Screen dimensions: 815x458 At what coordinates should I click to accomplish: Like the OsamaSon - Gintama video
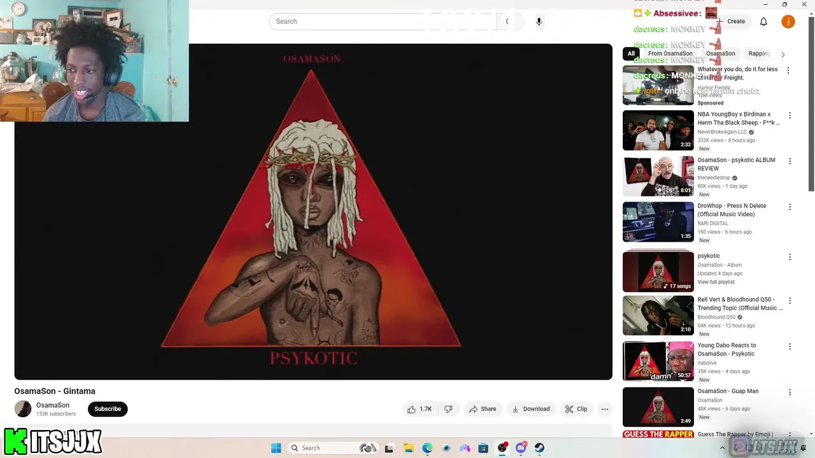click(420, 409)
